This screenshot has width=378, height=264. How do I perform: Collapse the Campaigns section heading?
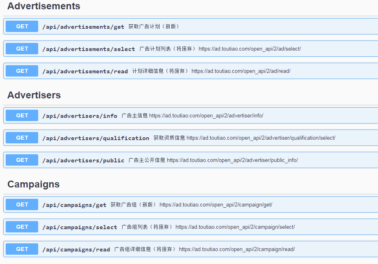point(34,184)
